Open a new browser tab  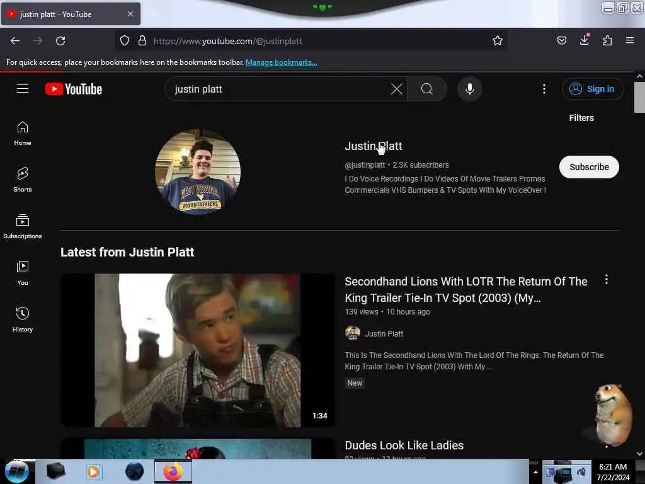point(154,14)
